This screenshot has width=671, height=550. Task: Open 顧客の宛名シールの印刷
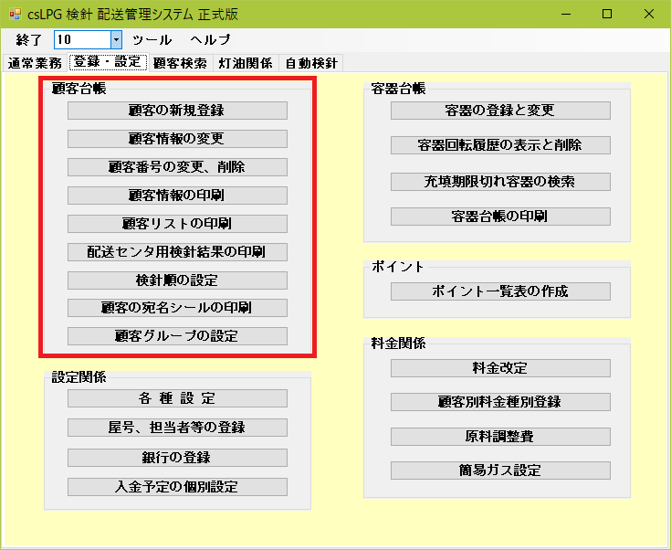click(177, 308)
